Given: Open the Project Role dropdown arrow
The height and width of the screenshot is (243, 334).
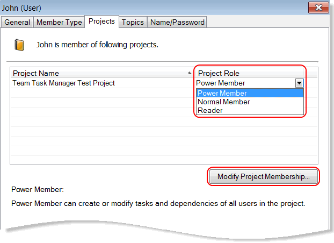Looking at the screenshot, I should coord(299,83).
